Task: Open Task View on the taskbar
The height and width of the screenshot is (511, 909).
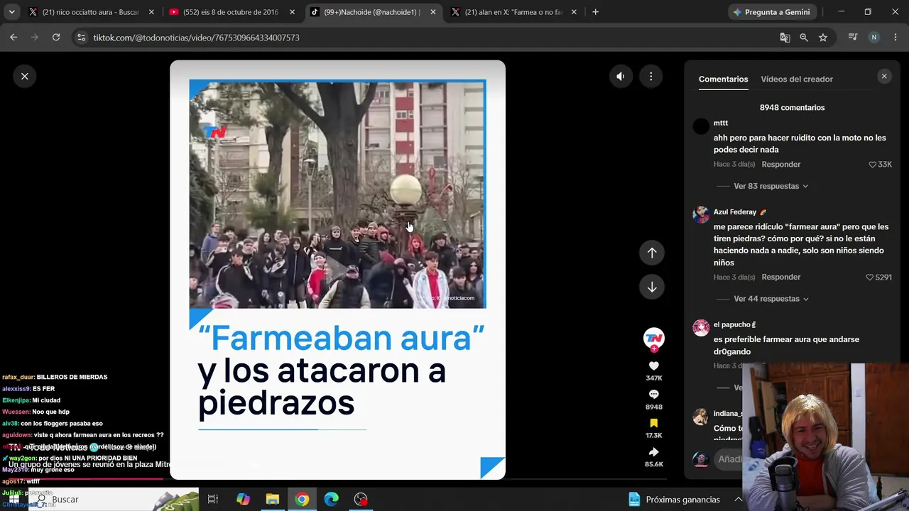Action: [x=212, y=500]
